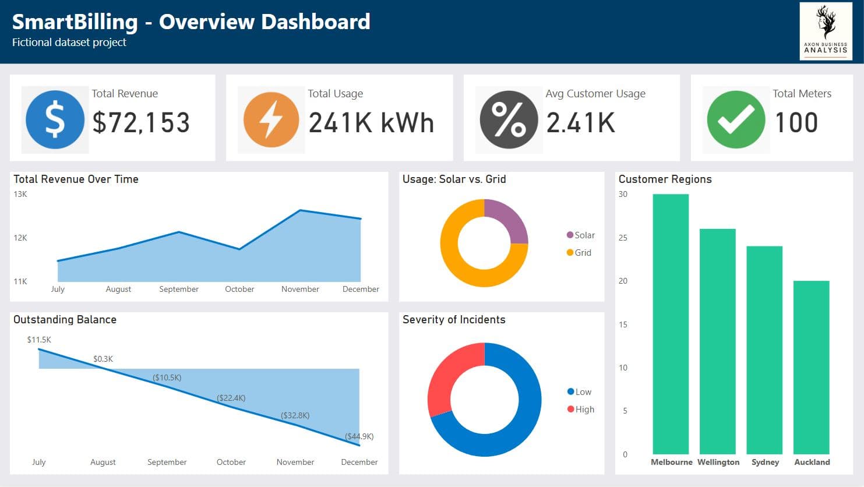The height and width of the screenshot is (487, 864).
Task: Click the green checkmark meters icon
Action: (736, 120)
